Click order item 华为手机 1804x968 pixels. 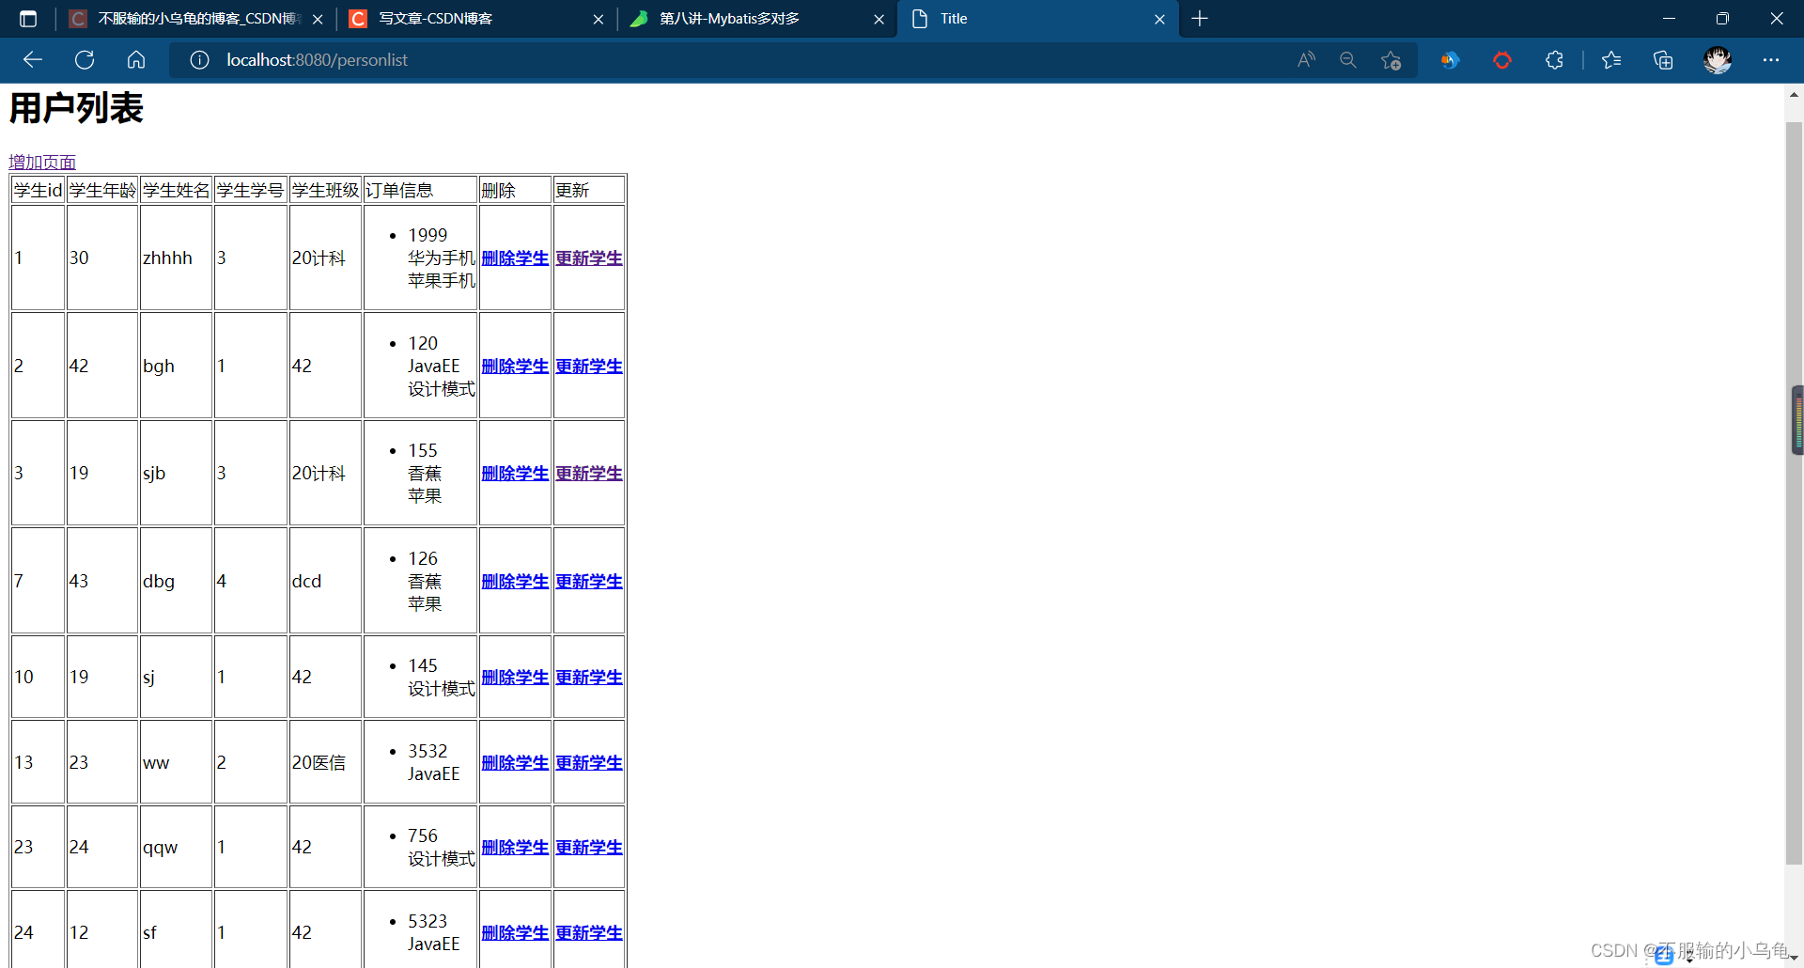tap(442, 258)
